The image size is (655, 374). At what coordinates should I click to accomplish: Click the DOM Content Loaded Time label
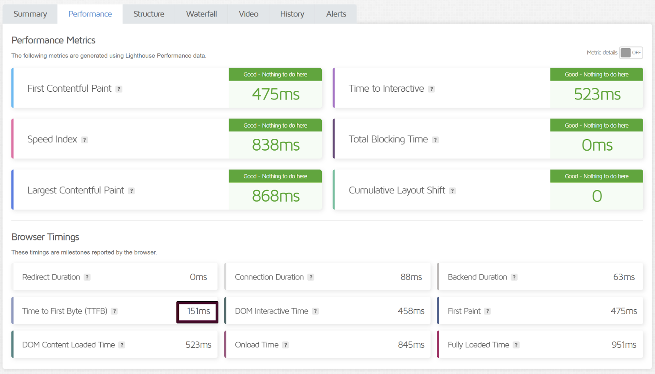68,345
